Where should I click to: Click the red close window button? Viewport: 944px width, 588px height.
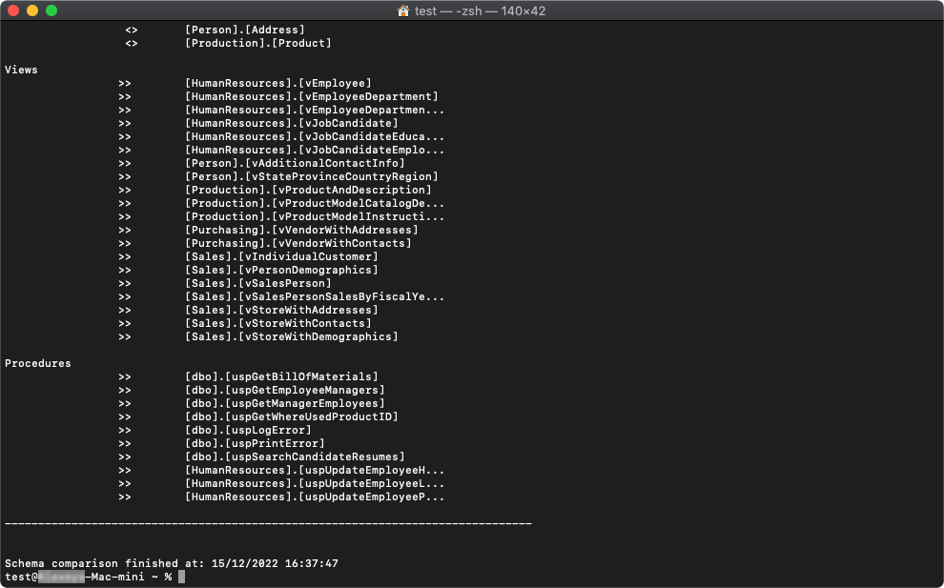(x=13, y=10)
